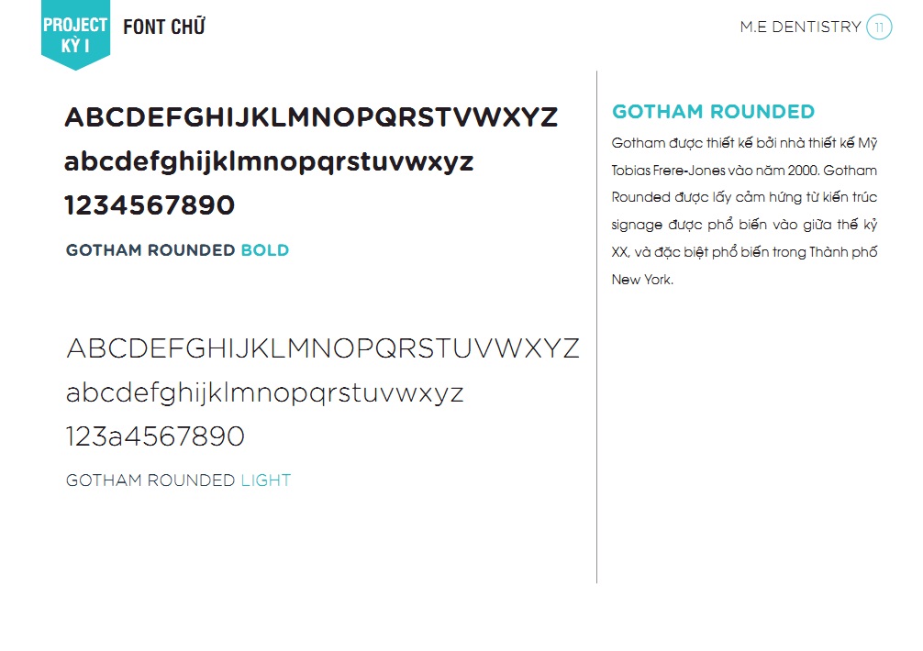Click the PROJECT KỲ I teal badge
Viewport: 923px width, 651px height.
(75, 34)
